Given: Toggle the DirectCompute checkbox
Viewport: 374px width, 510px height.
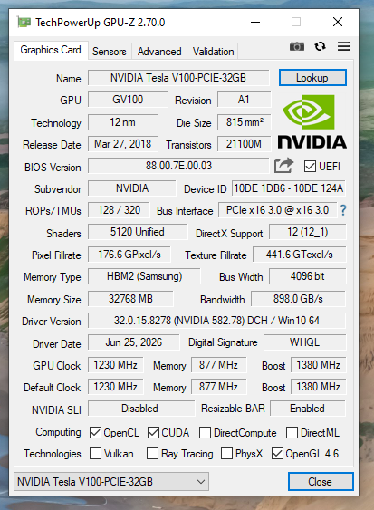Looking at the screenshot, I should click(x=205, y=433).
